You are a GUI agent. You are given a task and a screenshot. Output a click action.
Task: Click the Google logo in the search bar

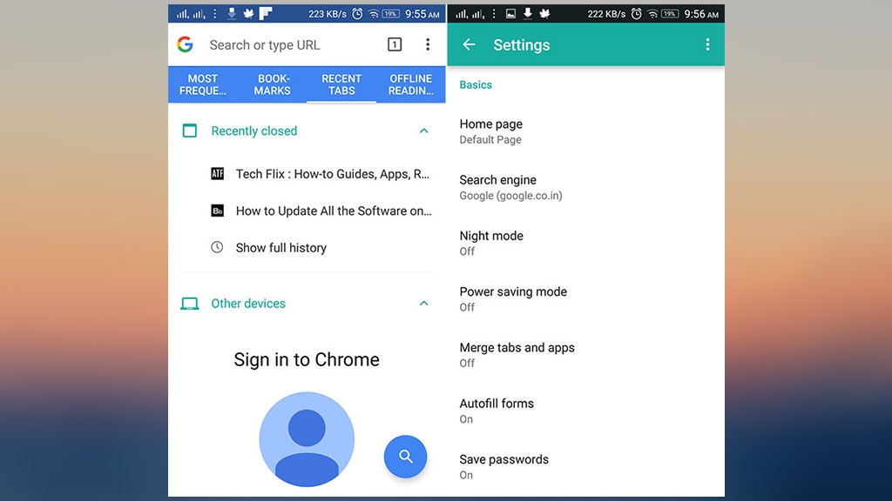pos(185,44)
